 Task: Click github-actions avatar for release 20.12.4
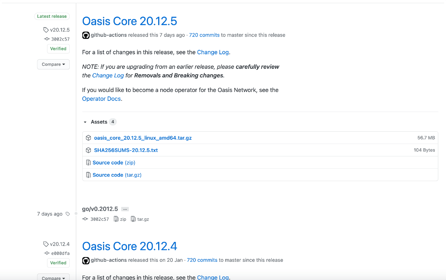[86, 261]
